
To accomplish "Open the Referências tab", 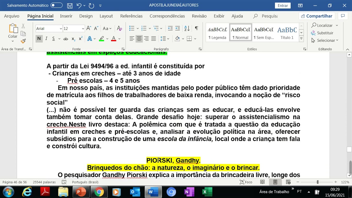I will (131, 16).
